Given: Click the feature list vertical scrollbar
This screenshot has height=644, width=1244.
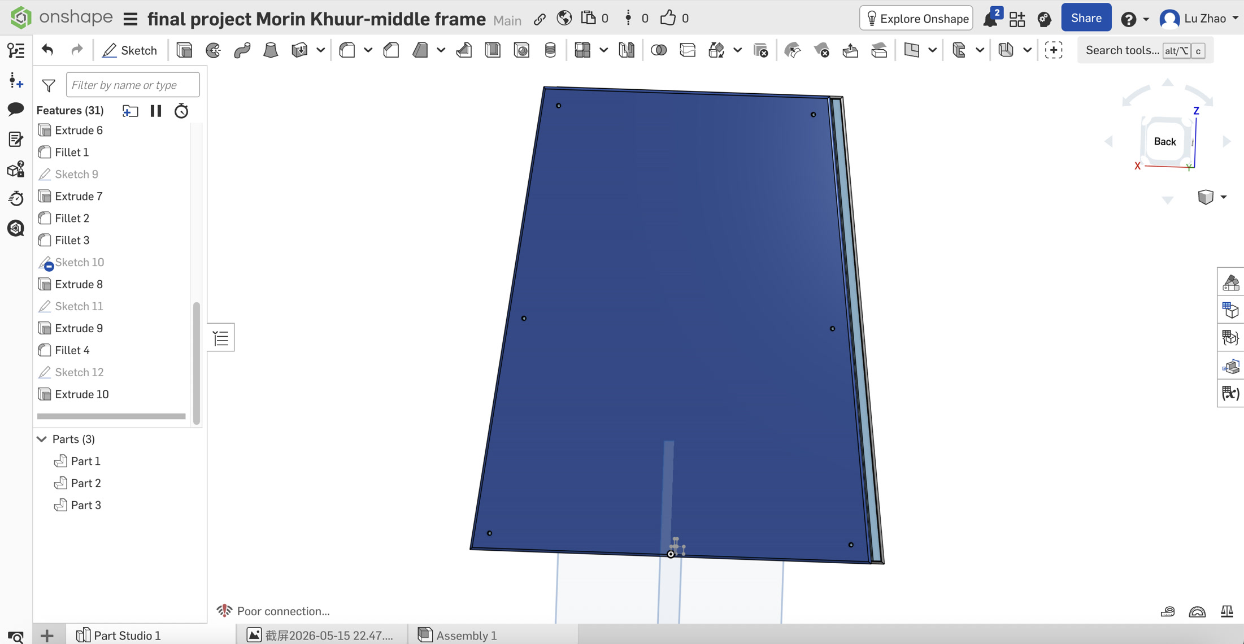Looking at the screenshot, I should (197, 363).
